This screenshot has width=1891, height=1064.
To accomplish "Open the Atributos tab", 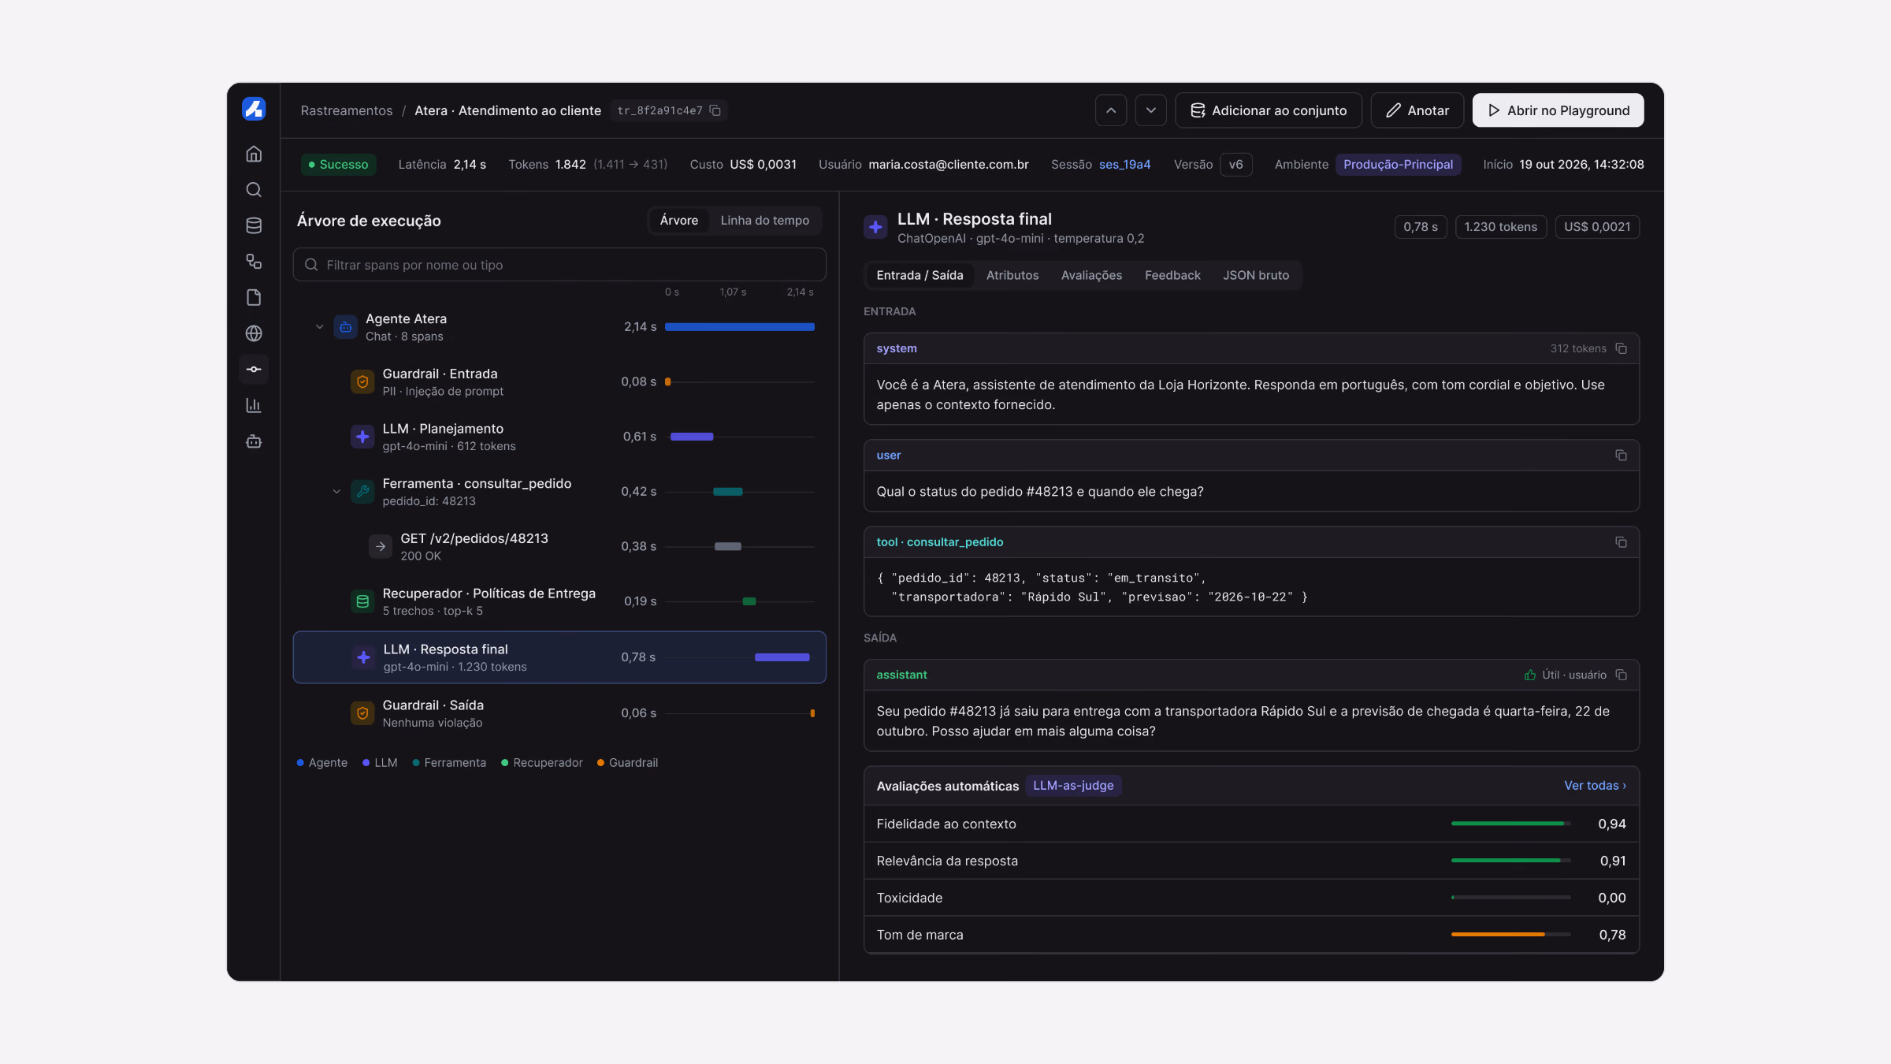I will coord(1012,275).
